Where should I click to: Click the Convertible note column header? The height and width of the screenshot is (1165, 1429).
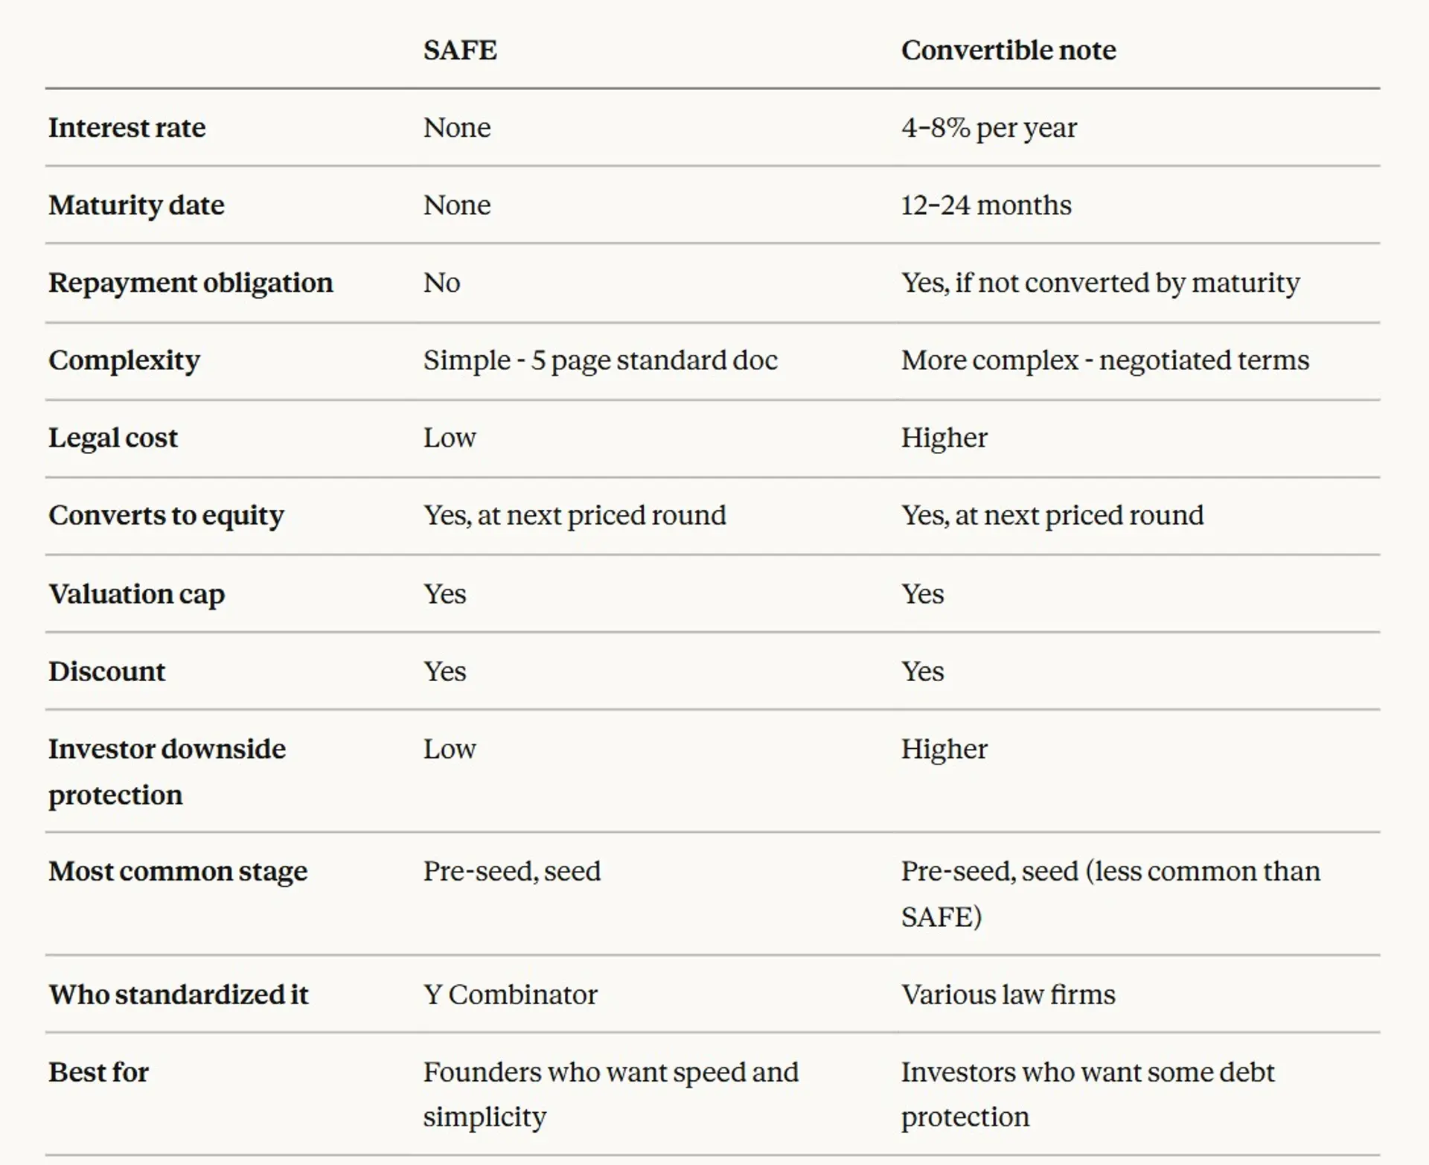click(1008, 51)
